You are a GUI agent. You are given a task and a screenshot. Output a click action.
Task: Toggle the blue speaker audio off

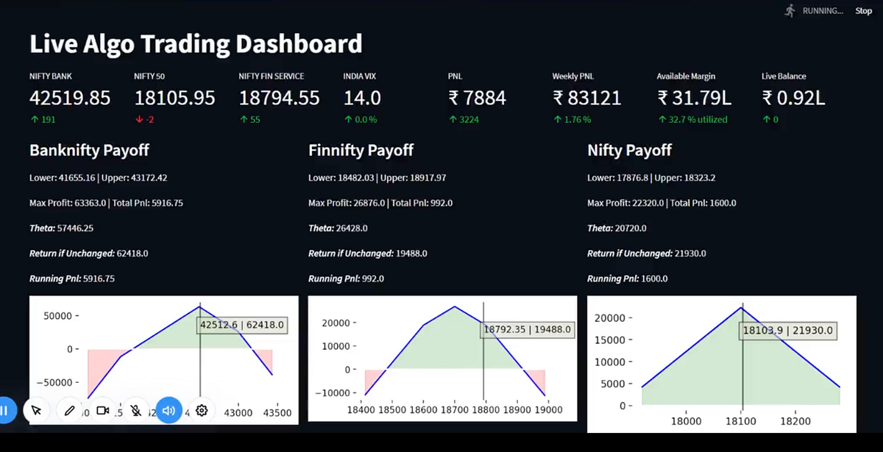[169, 410]
